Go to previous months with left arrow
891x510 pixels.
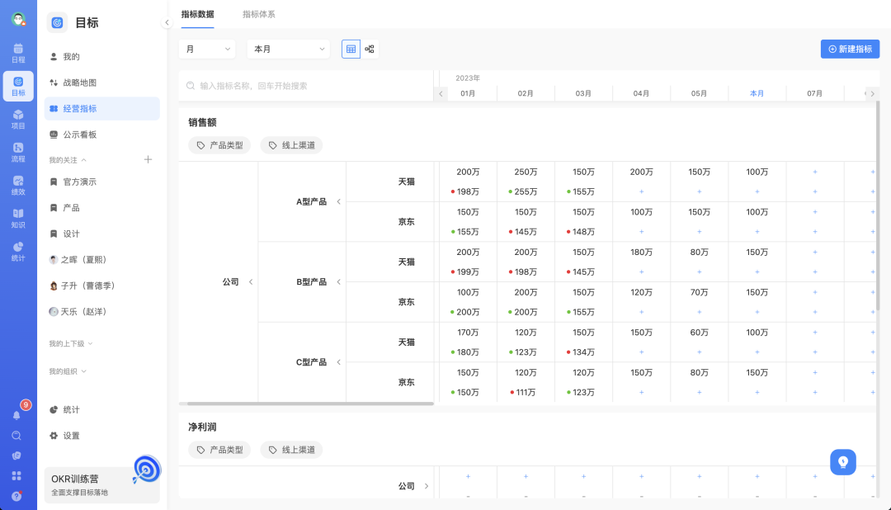tap(441, 93)
